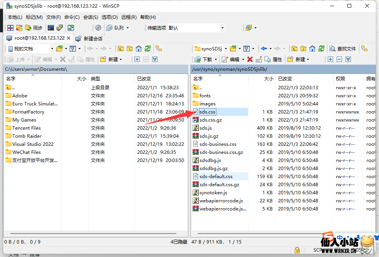The image size is (379, 257).
Task: Toggle synchronized browsing icon
Action: 71,28
